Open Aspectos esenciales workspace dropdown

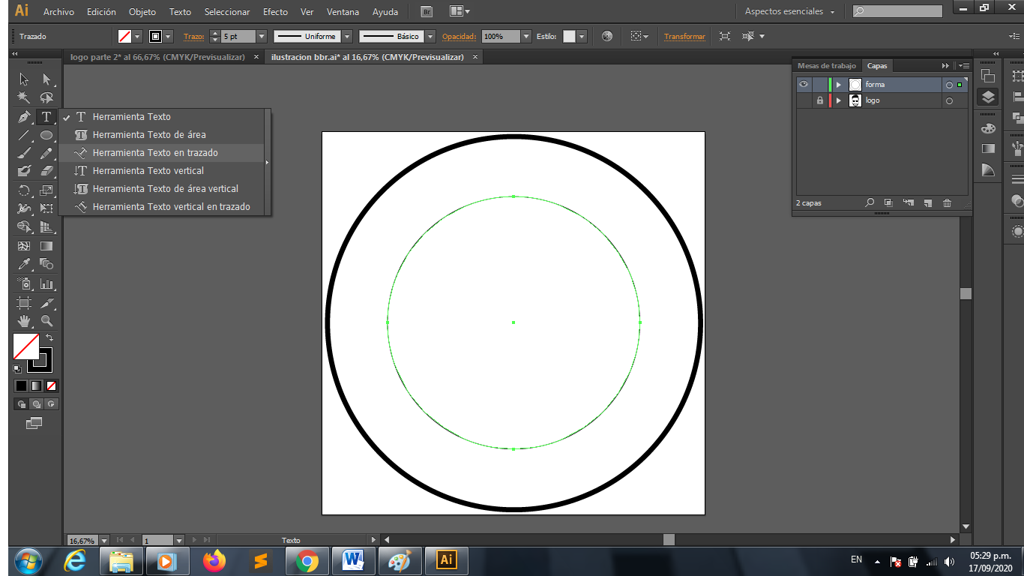click(x=789, y=12)
